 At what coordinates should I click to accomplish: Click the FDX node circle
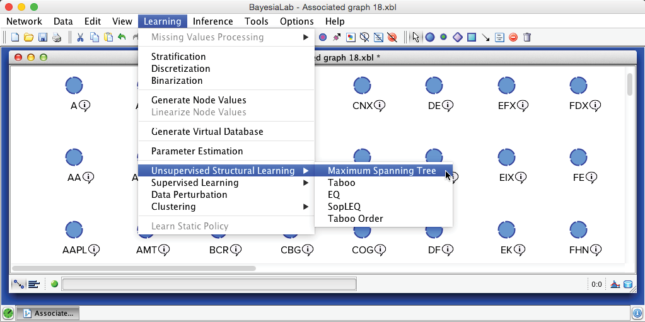coord(578,85)
